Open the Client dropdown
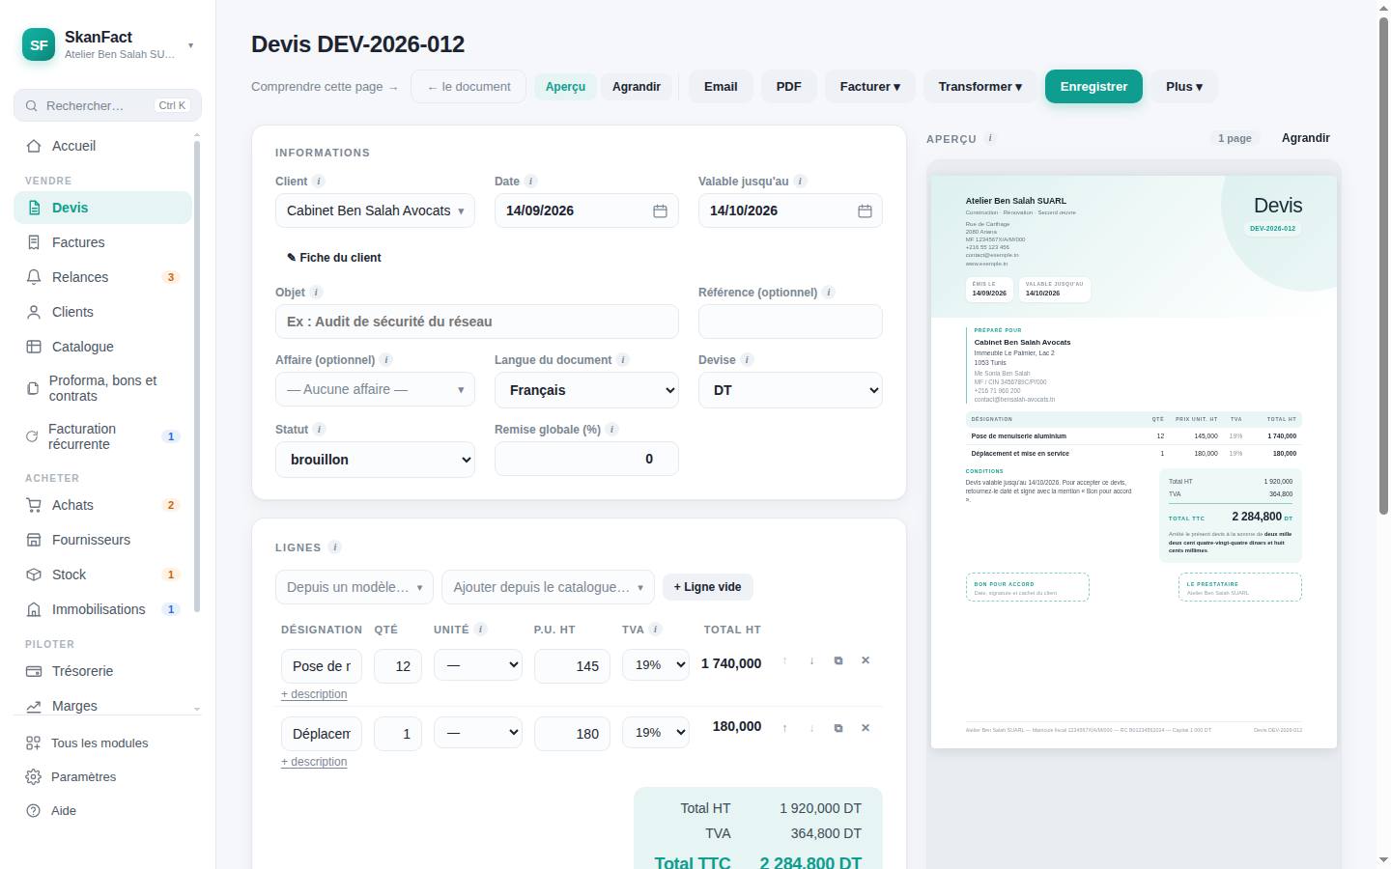 (375, 210)
